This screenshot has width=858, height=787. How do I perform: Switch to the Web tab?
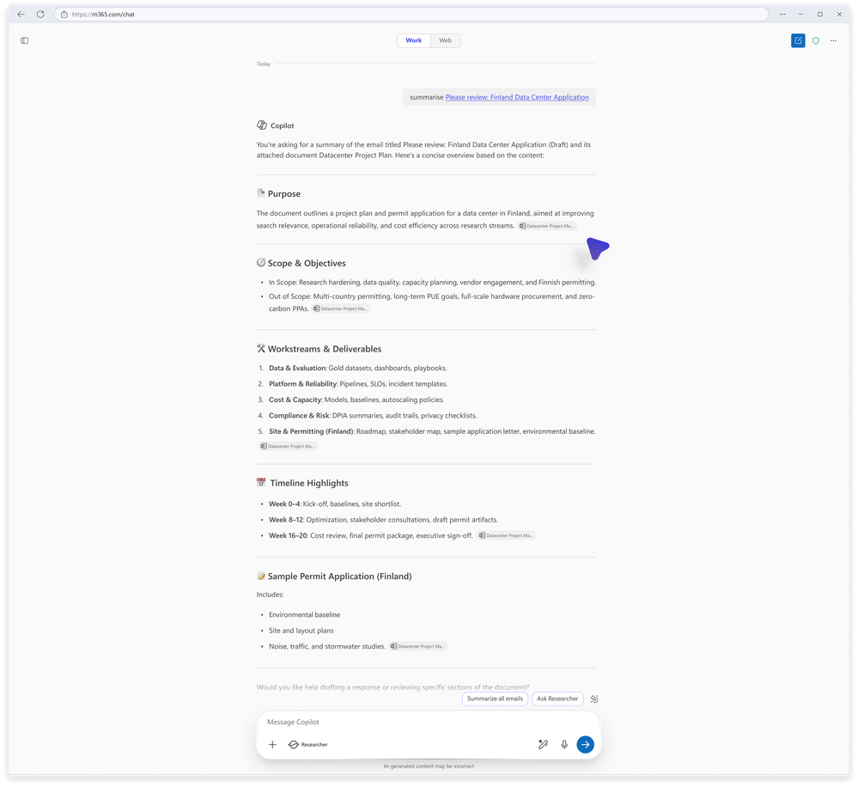click(445, 40)
